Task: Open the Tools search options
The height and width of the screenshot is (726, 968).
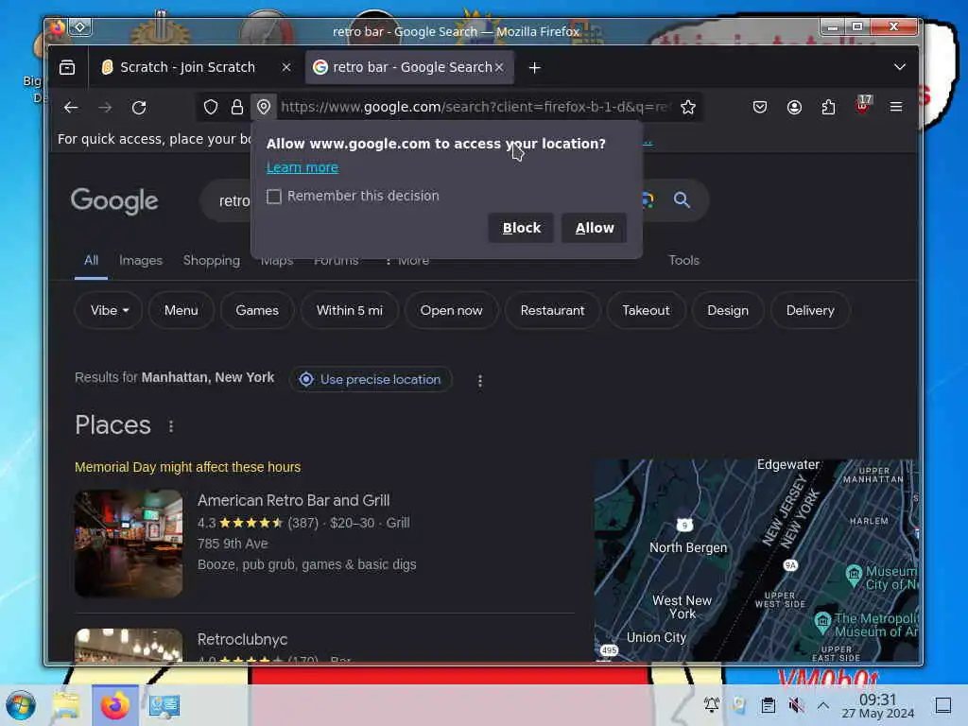Action: coord(683,260)
